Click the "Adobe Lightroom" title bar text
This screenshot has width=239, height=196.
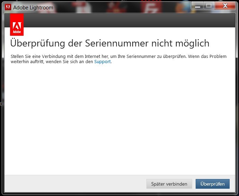click(33, 8)
